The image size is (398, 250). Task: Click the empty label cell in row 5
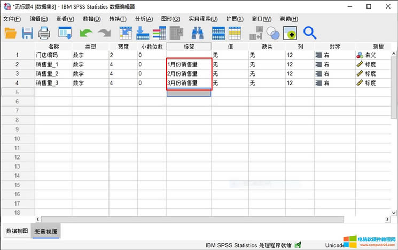[x=189, y=92]
